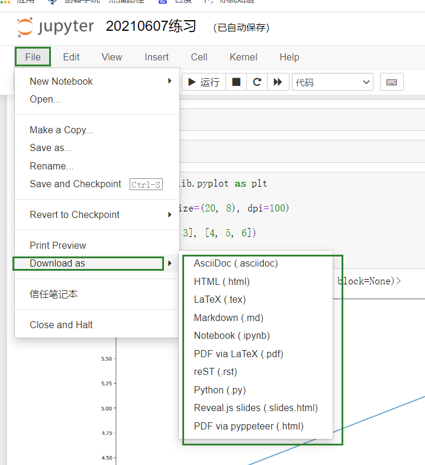
Task: Download as LaTeX (.tex)
Action: 256,300
